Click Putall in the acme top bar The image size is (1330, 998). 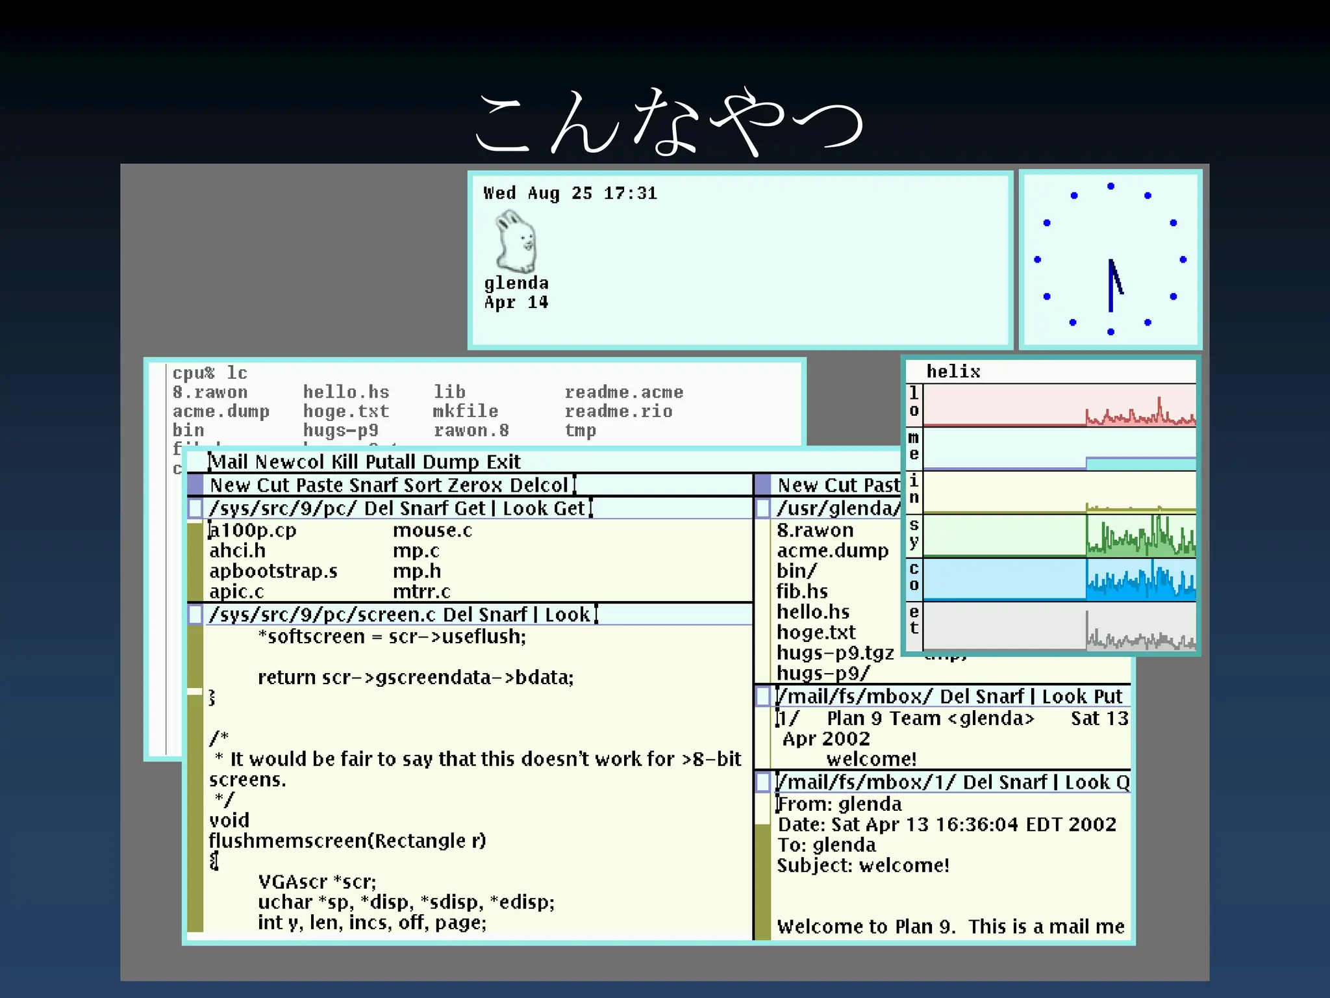pyautogui.click(x=390, y=462)
